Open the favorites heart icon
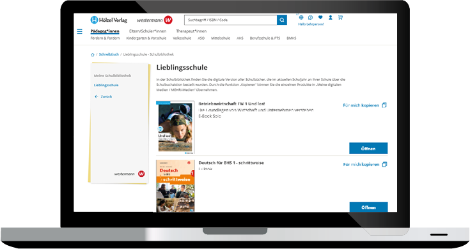Viewport: 470px width, 249px height. pyautogui.click(x=320, y=18)
